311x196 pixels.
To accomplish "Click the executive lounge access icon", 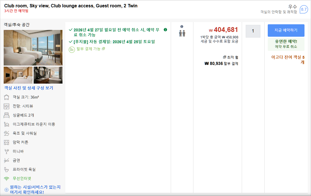I will pyautogui.click(x=7, y=124).
